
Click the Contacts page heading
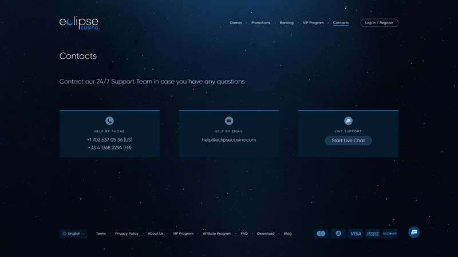[78, 56]
